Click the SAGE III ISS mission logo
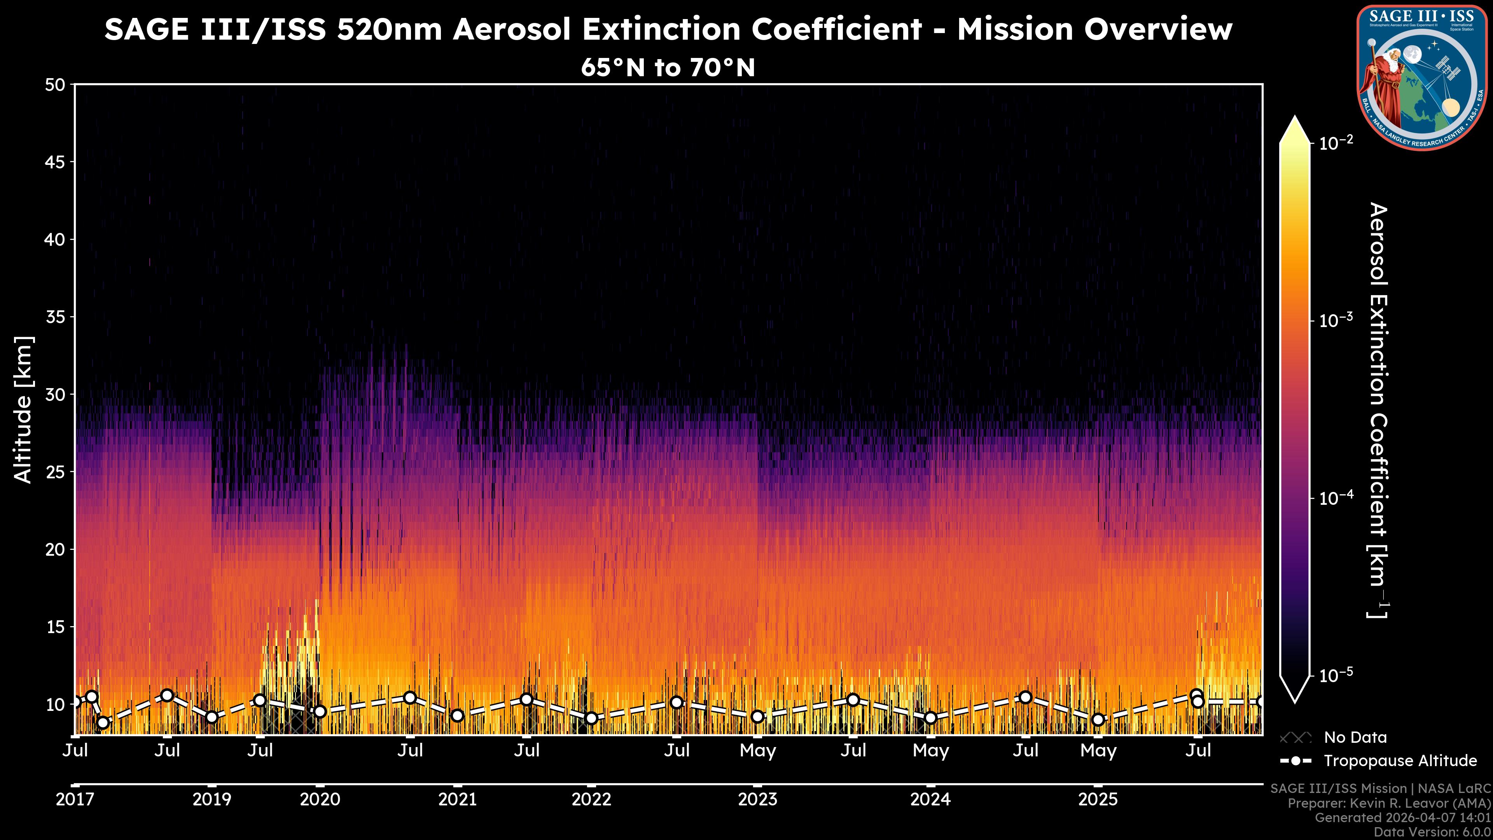The width and height of the screenshot is (1493, 840). pyautogui.click(x=1422, y=77)
